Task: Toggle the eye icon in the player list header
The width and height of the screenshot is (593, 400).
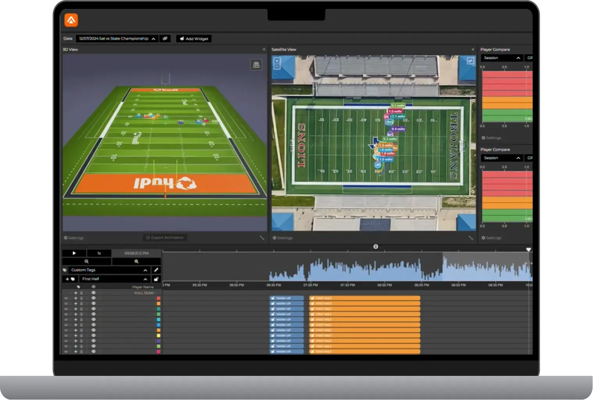Action: point(93,287)
